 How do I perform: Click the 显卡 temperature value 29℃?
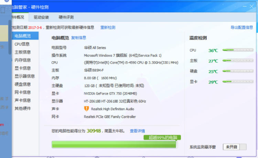click(213, 82)
